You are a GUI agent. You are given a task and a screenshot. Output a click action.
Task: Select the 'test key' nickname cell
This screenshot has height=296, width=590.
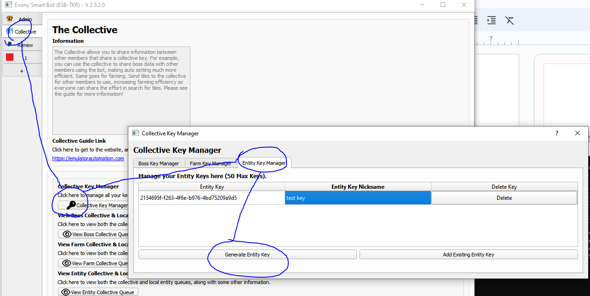[x=357, y=198]
